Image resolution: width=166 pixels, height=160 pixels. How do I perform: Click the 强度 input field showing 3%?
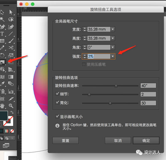click(x=99, y=56)
